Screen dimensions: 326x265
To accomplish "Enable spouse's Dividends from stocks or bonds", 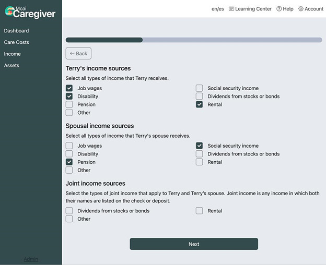I will (200, 154).
